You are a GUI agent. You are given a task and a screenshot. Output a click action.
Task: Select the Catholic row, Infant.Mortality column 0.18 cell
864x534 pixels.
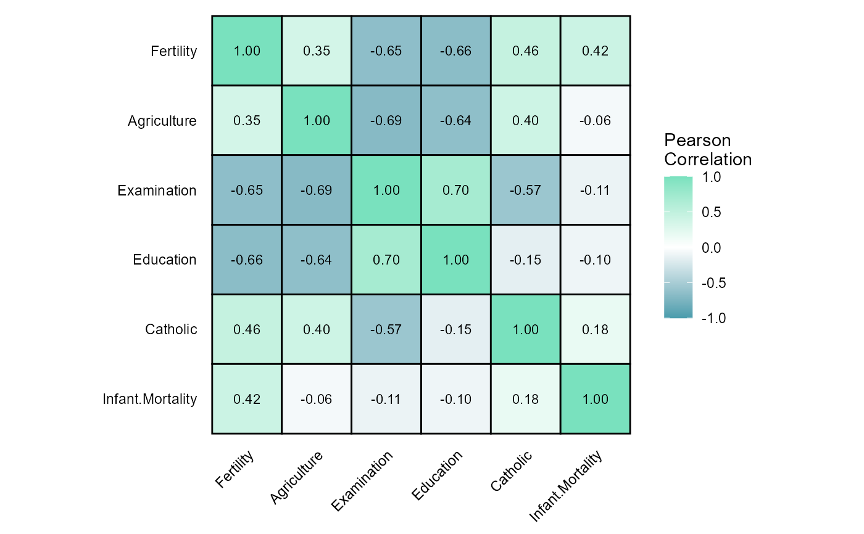pyautogui.click(x=596, y=329)
